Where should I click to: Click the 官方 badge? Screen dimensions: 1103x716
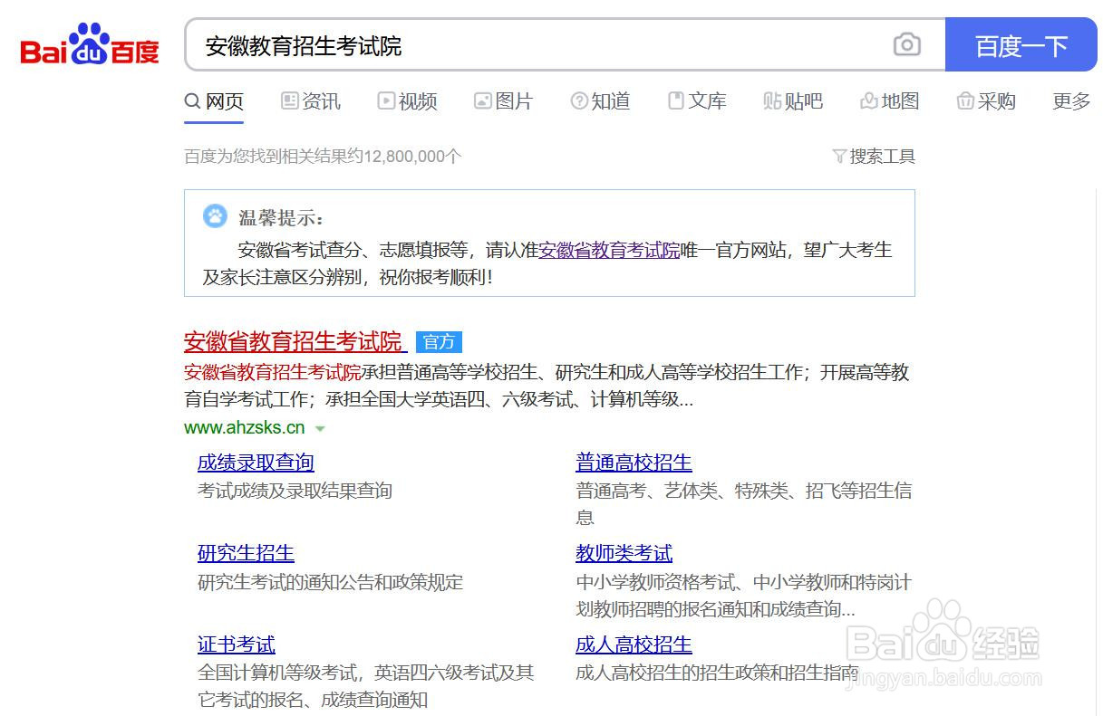coord(440,342)
